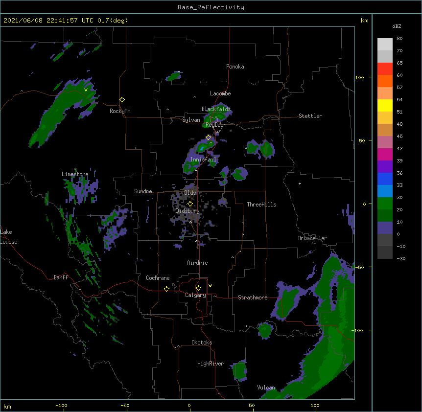The width and height of the screenshot is (422, 412).
Task: Click the 33 value in the dBZ legend
Action: click(x=399, y=185)
